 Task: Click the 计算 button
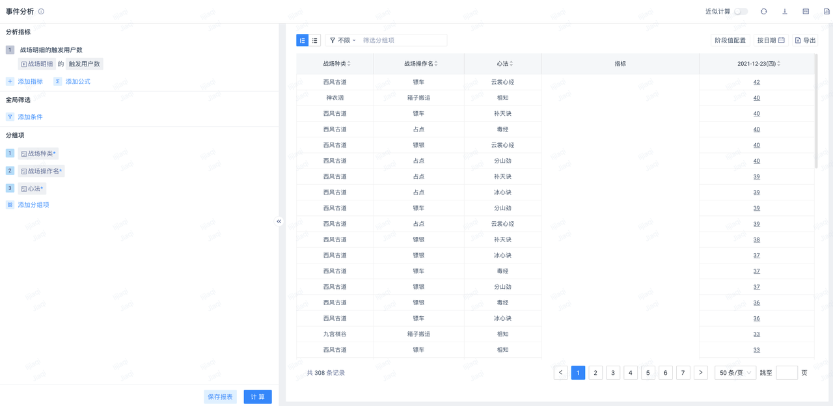(258, 397)
